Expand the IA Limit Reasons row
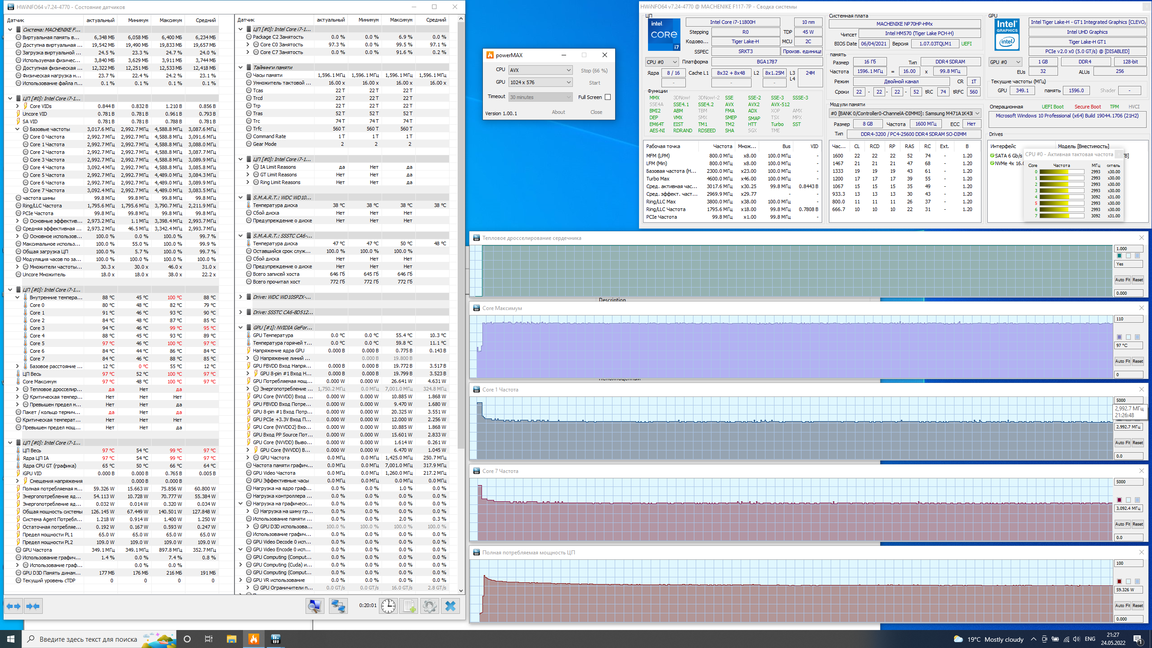Image resolution: width=1152 pixels, height=648 pixels. click(x=248, y=167)
